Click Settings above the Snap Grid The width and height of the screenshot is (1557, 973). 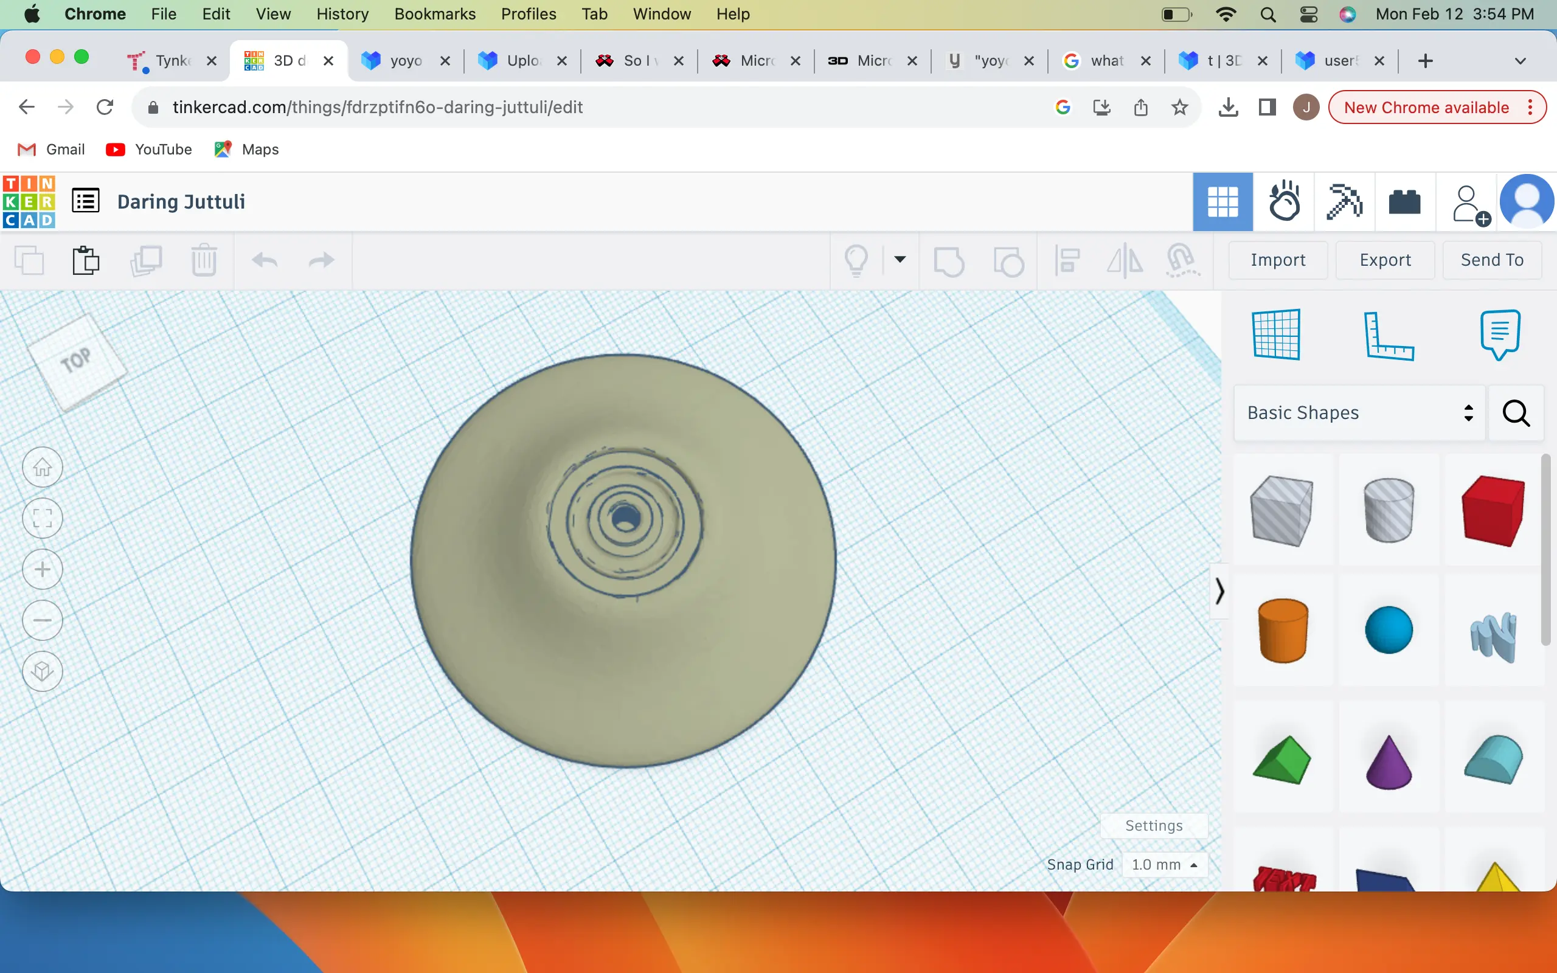(1154, 825)
